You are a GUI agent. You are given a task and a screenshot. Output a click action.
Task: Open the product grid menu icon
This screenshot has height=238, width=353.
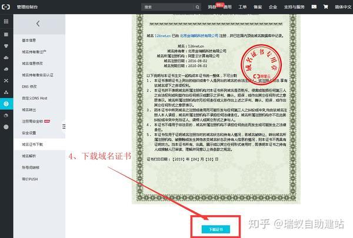[x=6, y=21]
